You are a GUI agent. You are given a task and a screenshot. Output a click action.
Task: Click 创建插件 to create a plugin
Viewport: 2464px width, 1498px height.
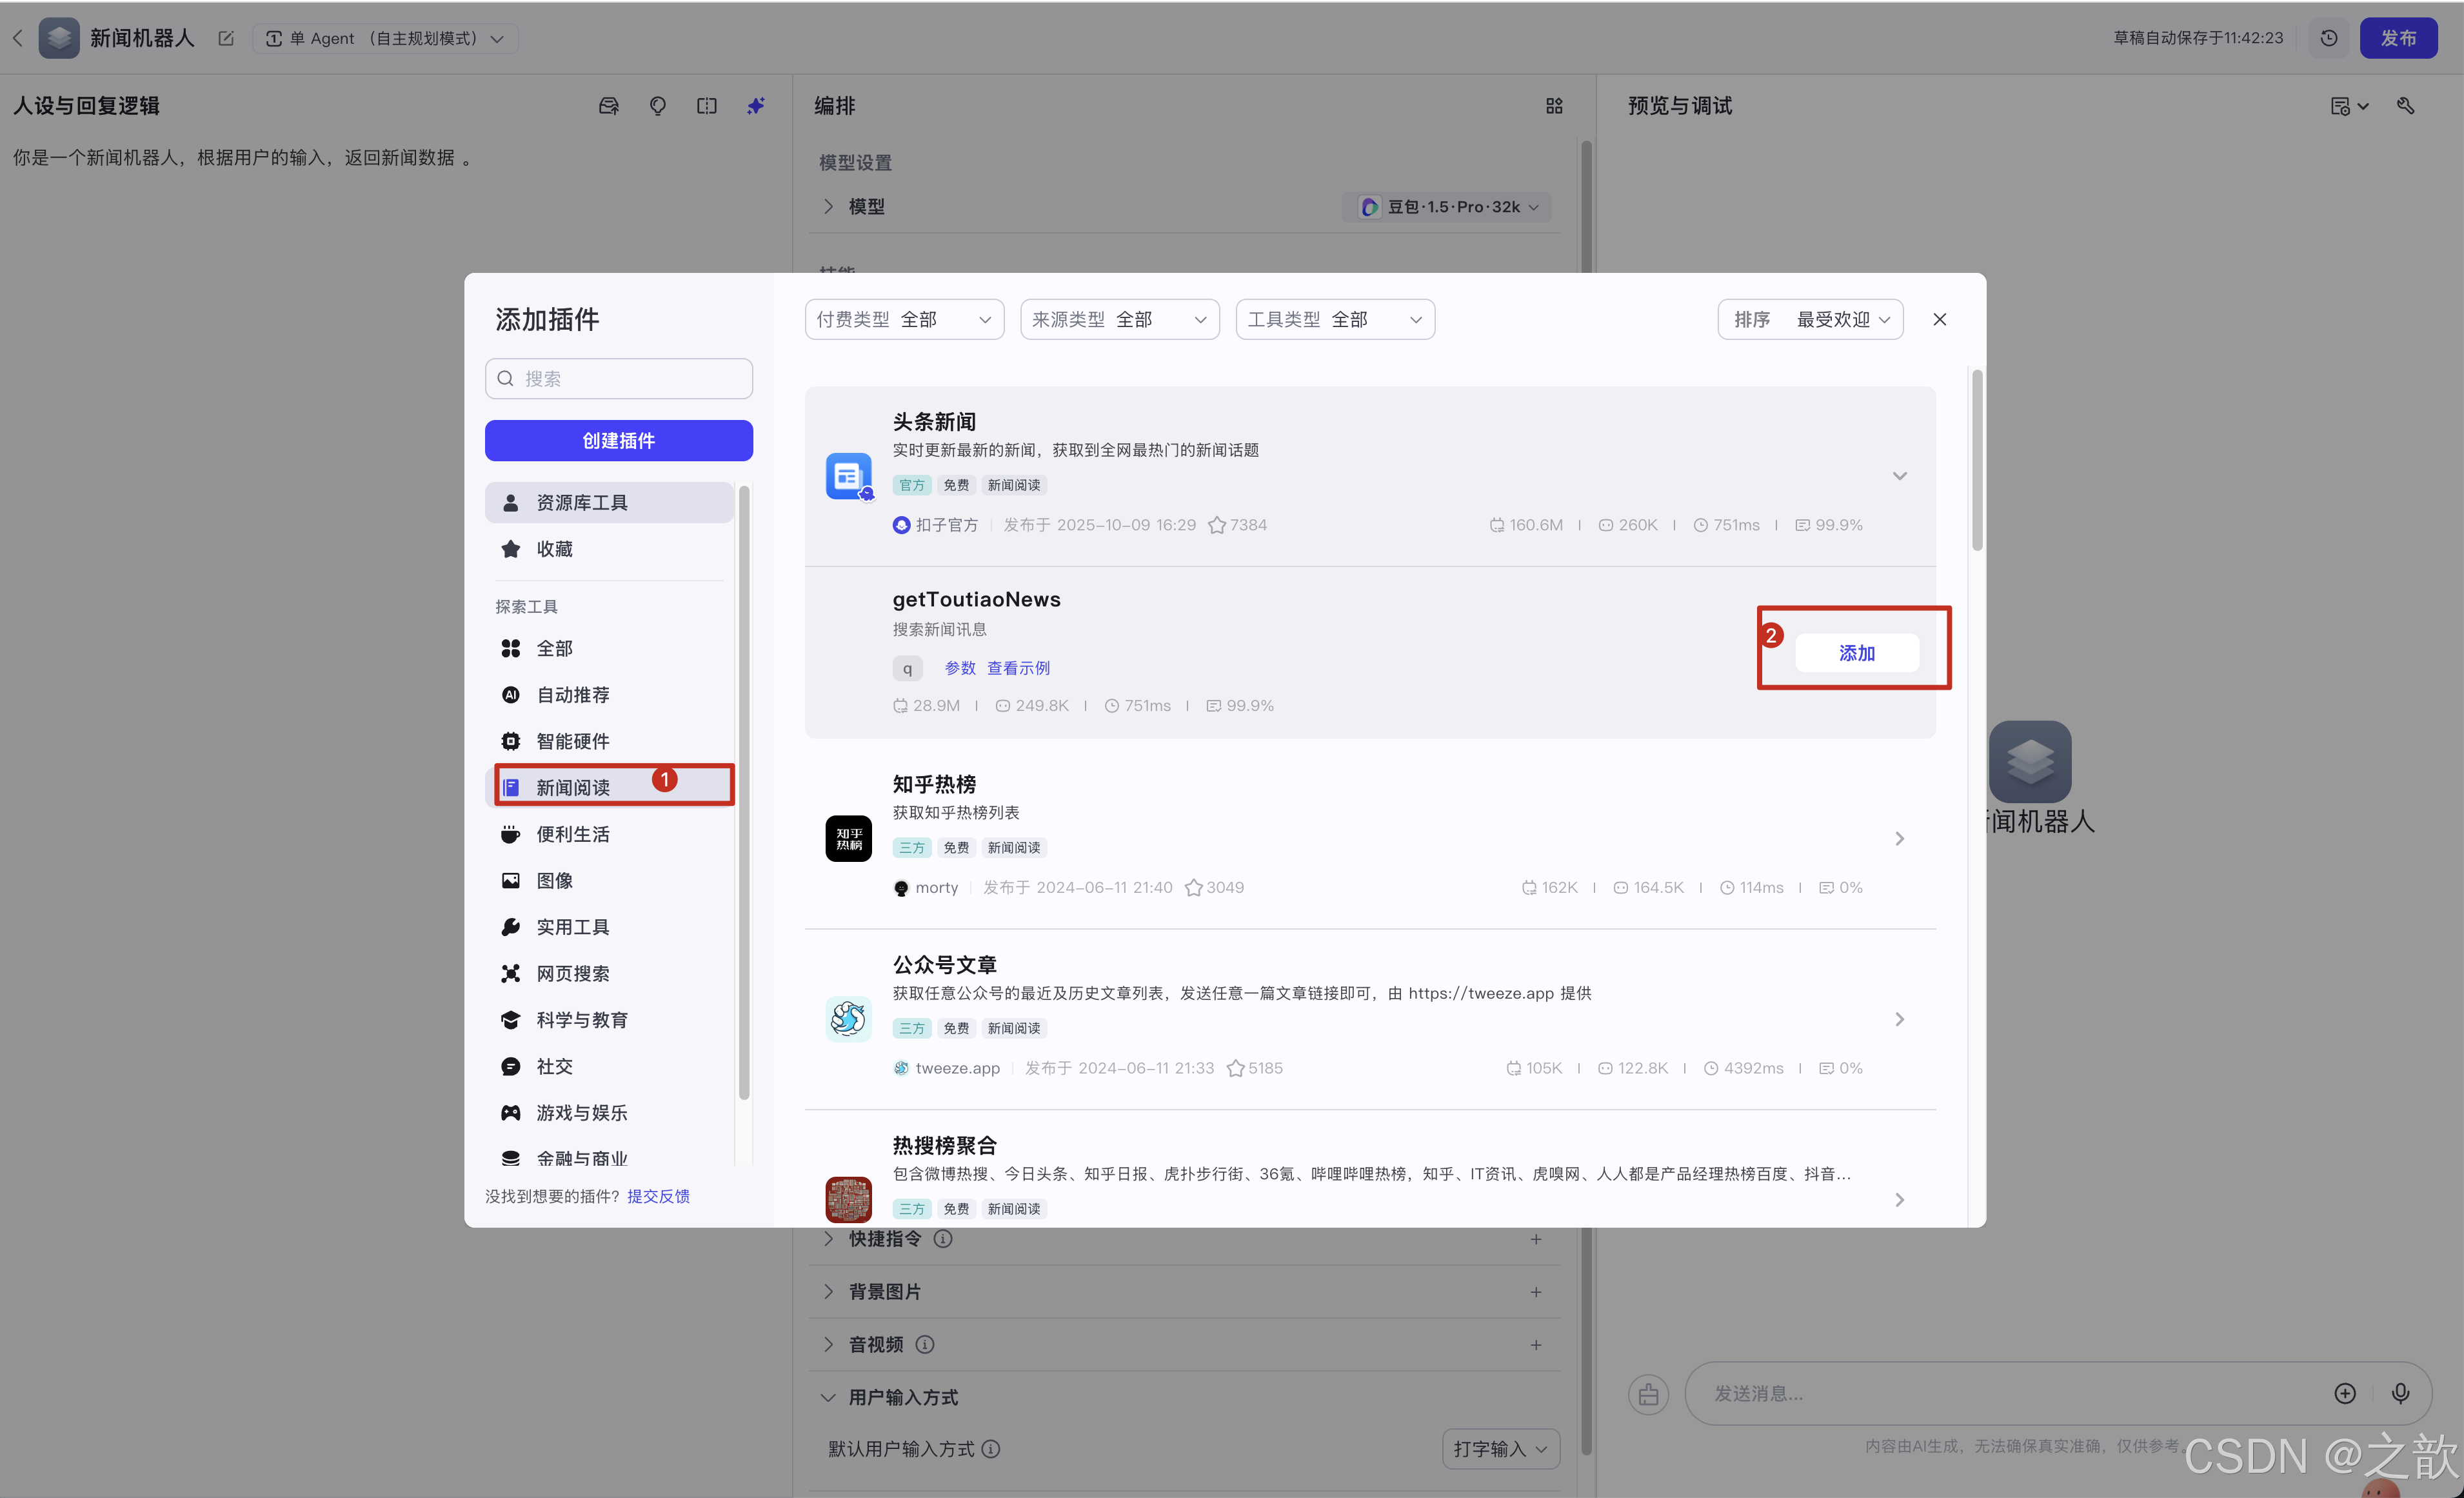618,440
